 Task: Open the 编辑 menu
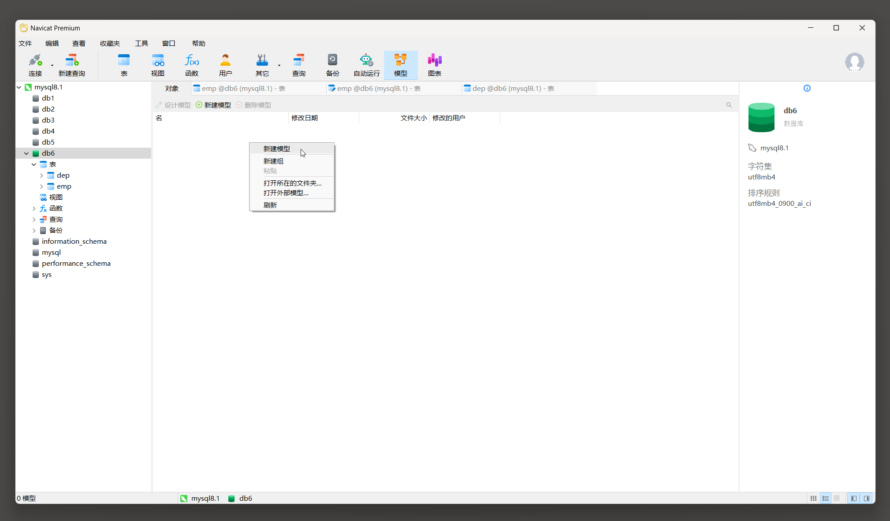pos(52,43)
